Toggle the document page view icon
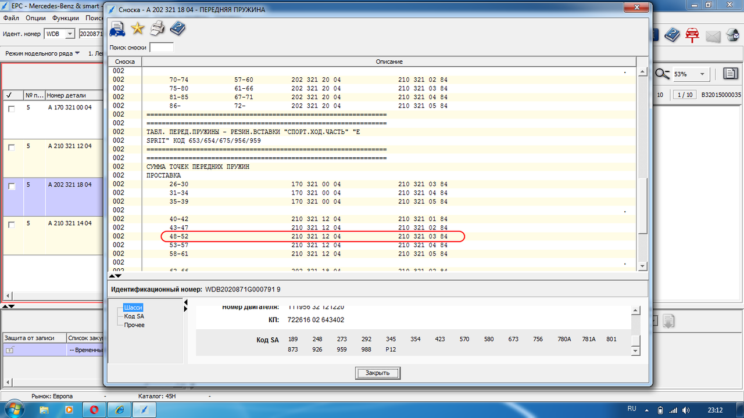 coord(730,73)
